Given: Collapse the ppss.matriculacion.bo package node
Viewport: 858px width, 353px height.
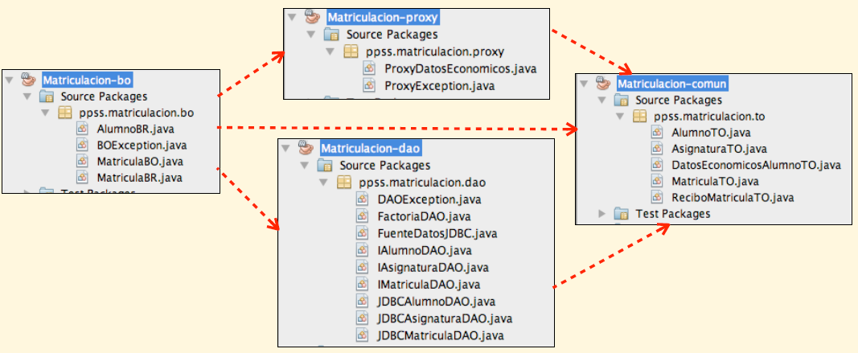Looking at the screenshot, I should click(43, 113).
